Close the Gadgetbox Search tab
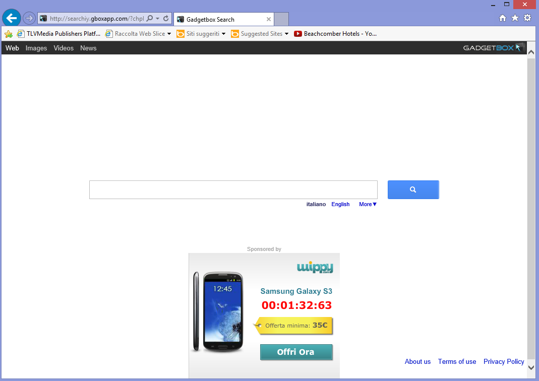The image size is (539, 381). tap(268, 19)
